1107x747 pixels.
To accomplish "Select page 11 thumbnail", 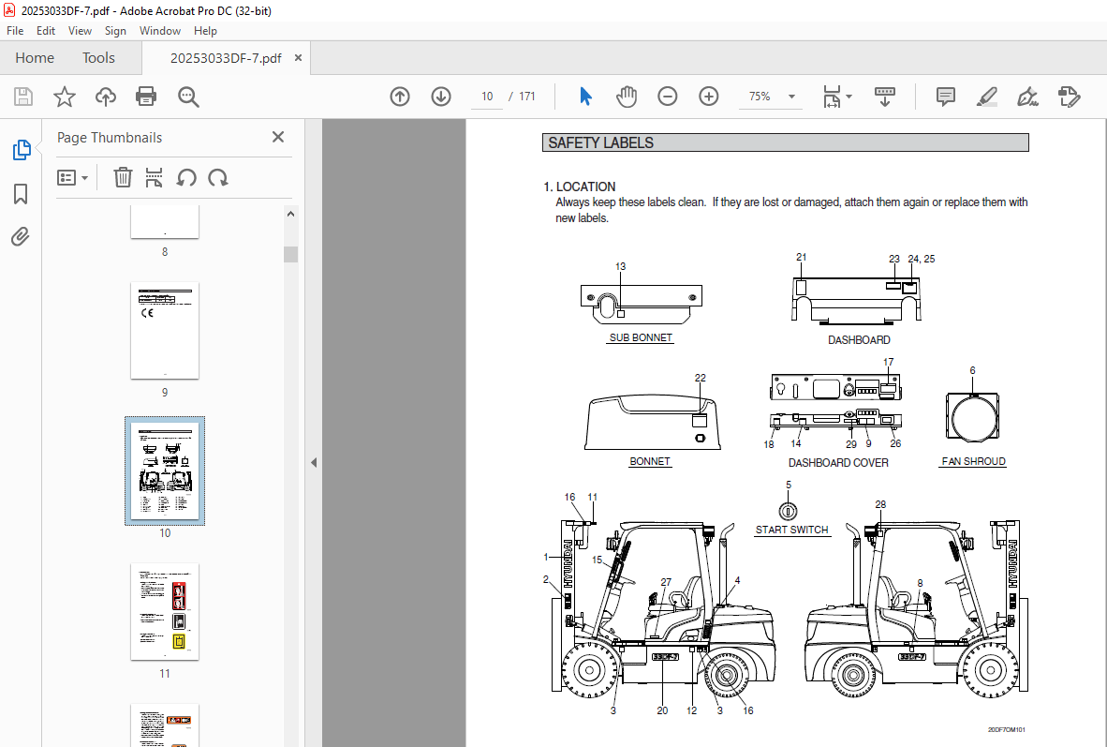I will (165, 612).
